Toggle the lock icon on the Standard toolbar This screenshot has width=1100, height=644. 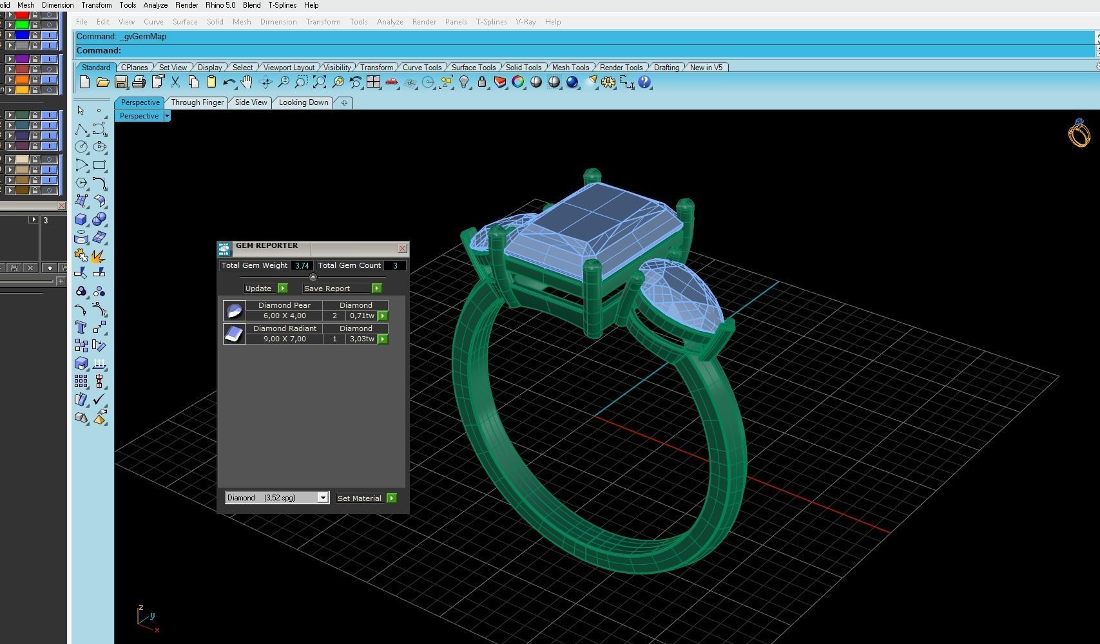click(x=482, y=82)
